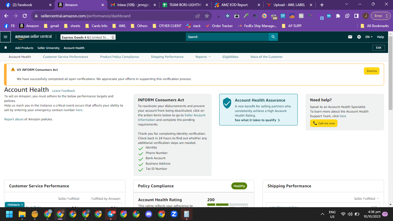Open the OS addon extension icon

point(283,16)
